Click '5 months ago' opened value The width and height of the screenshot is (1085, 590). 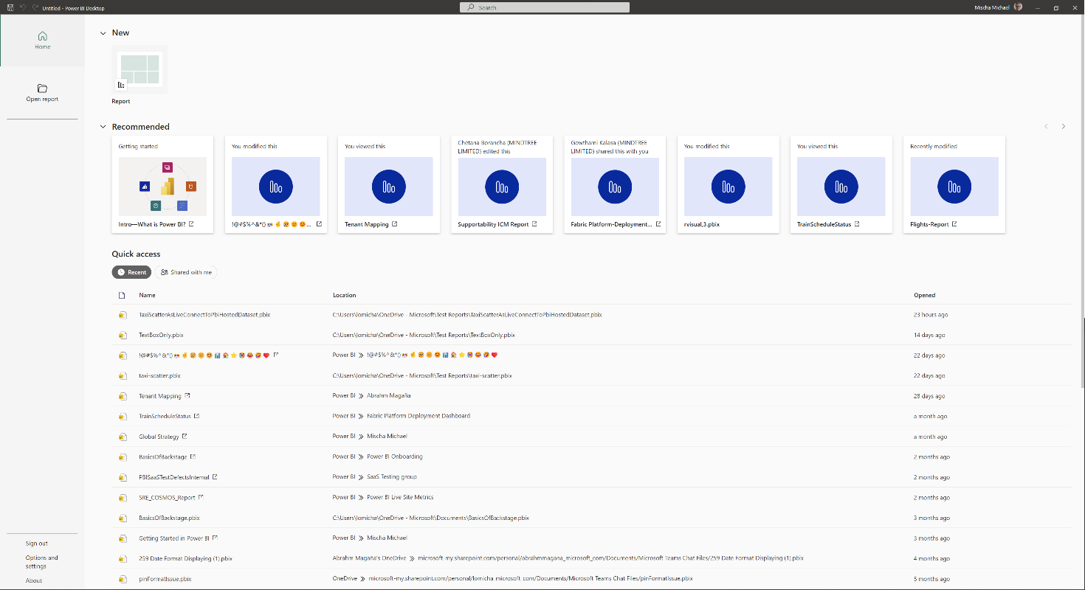pyautogui.click(x=931, y=579)
